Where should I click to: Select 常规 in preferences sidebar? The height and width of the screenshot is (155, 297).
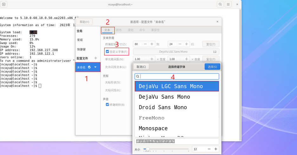click(88, 40)
